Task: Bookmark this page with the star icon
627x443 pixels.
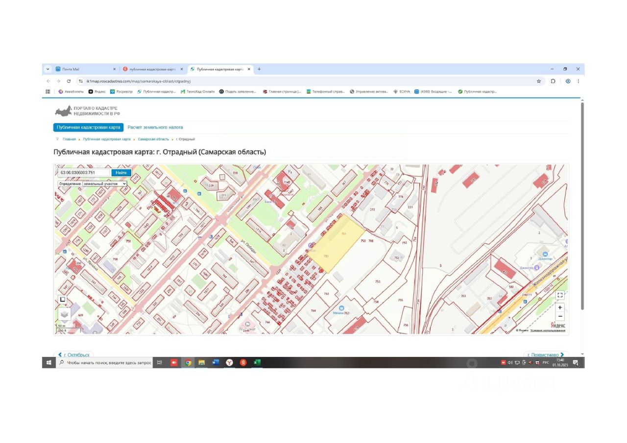Action: pos(539,81)
